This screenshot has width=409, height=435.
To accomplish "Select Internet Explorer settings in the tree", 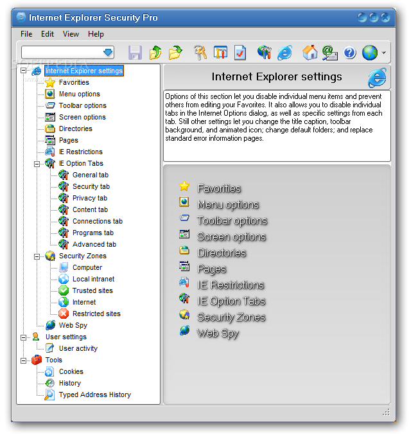I will [x=84, y=71].
